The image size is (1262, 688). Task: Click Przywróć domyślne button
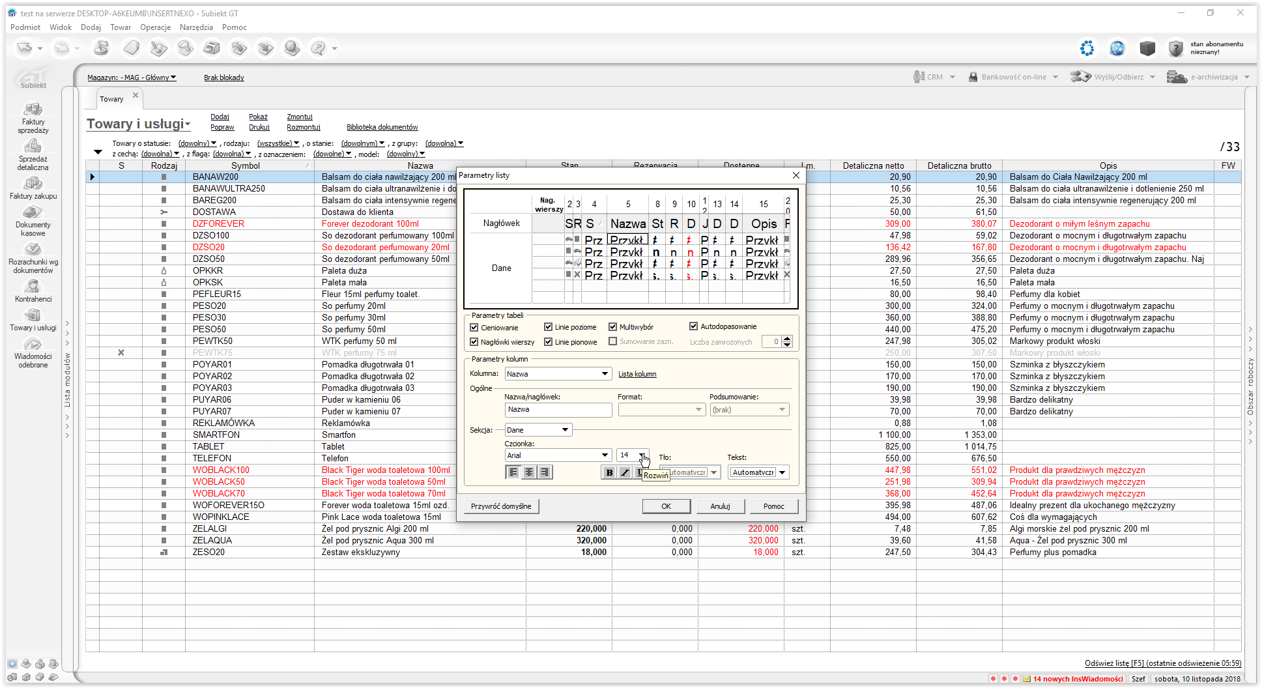click(x=501, y=506)
